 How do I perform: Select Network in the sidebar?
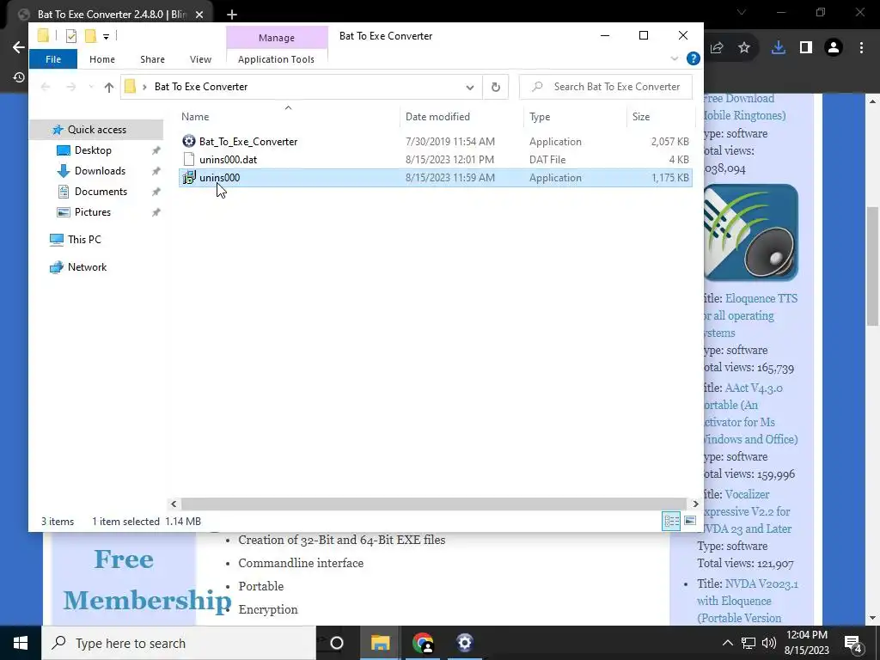click(x=87, y=267)
